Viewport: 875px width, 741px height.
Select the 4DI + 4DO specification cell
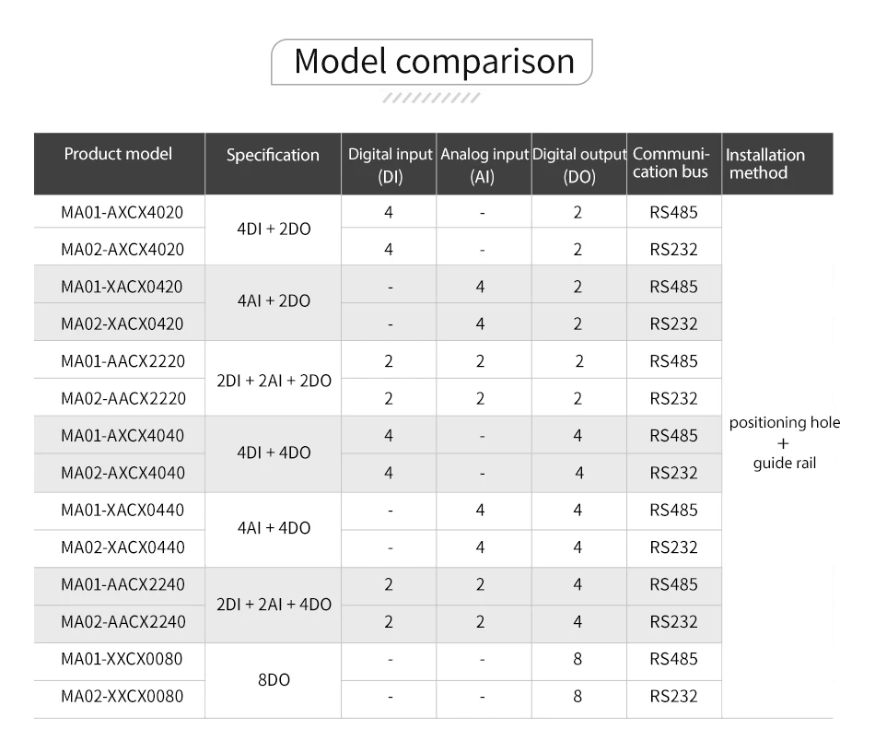pyautogui.click(x=274, y=453)
